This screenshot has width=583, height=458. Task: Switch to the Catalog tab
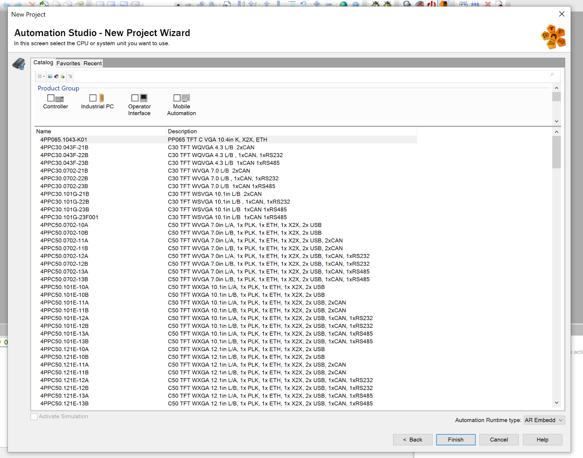(x=43, y=63)
